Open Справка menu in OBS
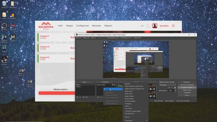The height and width of the screenshot is (122, 217). pos(137,38)
